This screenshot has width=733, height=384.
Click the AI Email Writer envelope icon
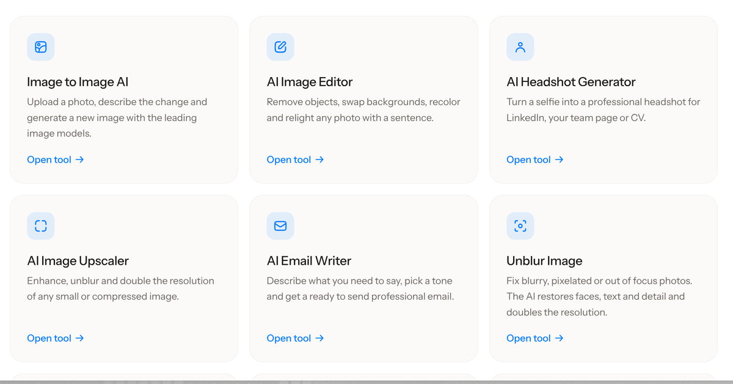click(280, 226)
